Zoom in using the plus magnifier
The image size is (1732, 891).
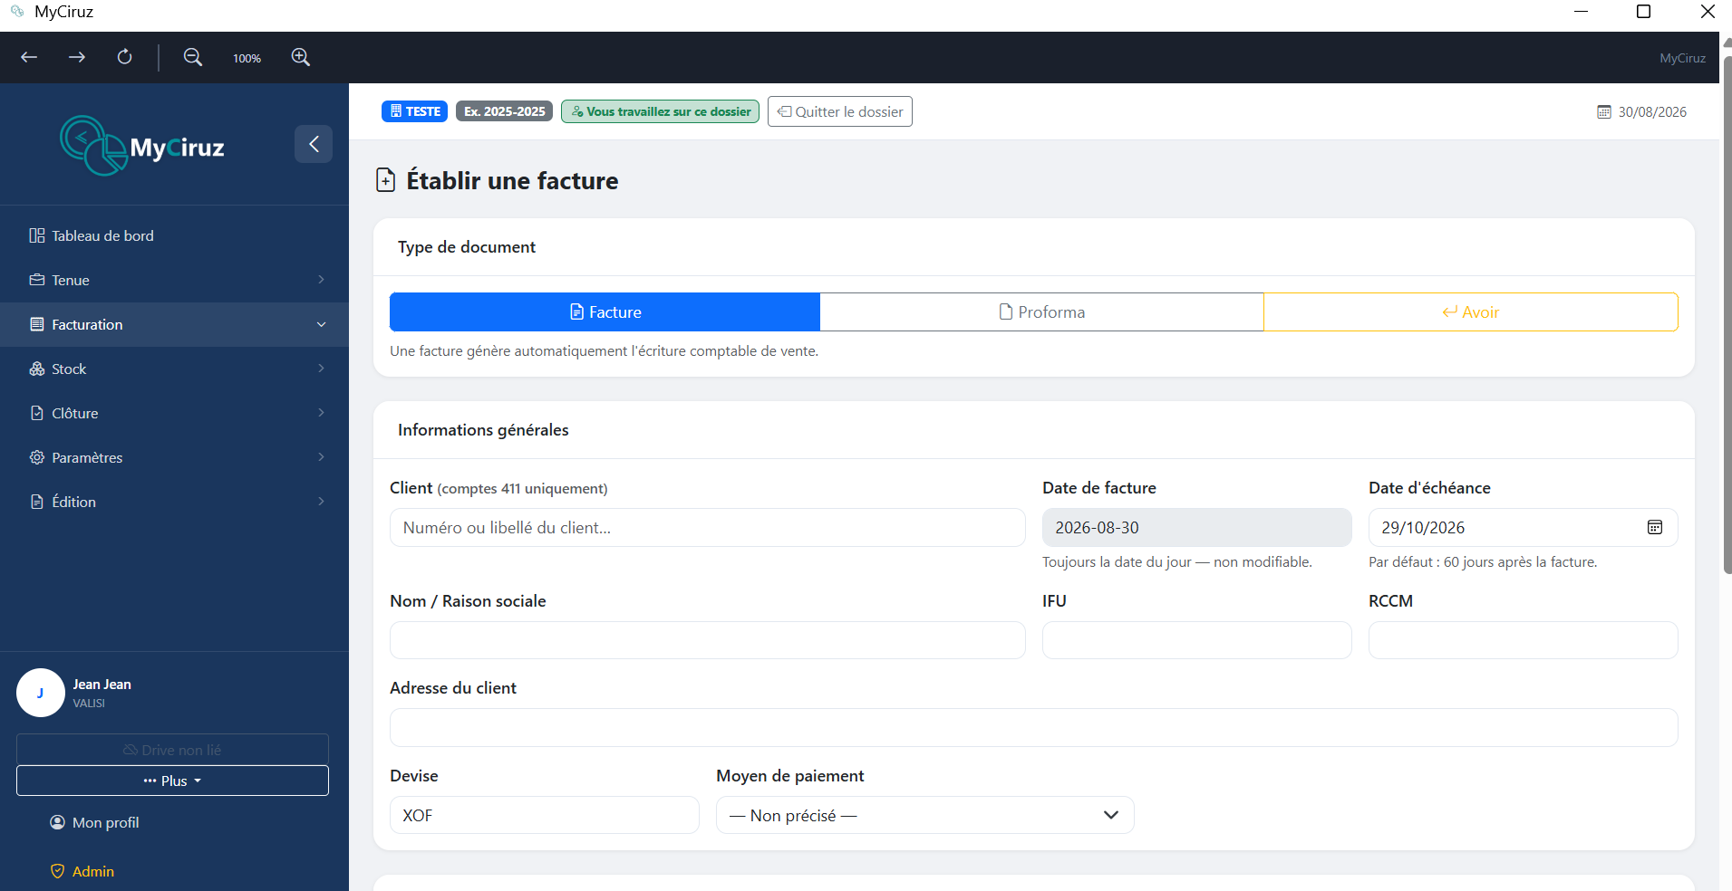[301, 57]
